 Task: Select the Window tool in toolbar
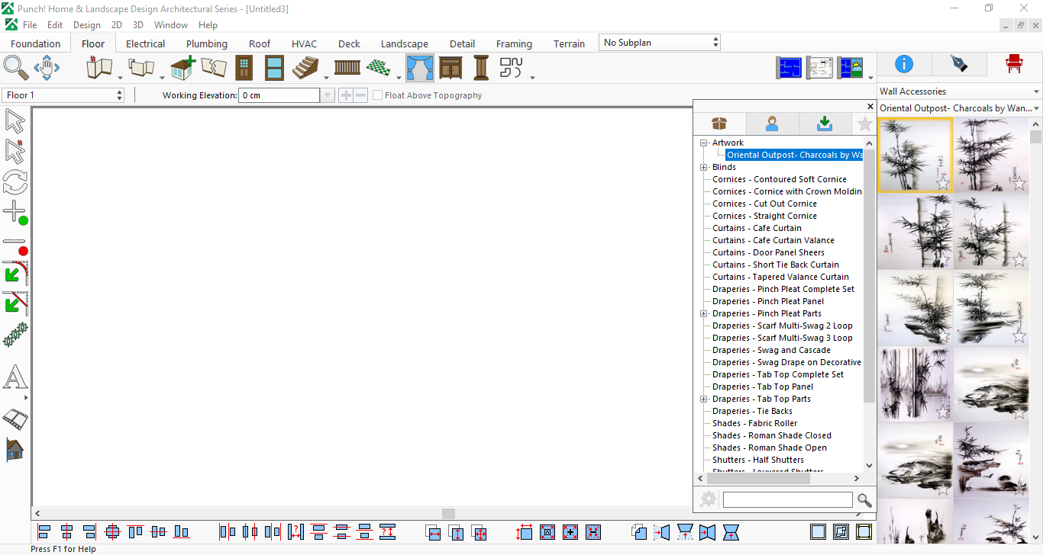pyautogui.click(x=274, y=68)
